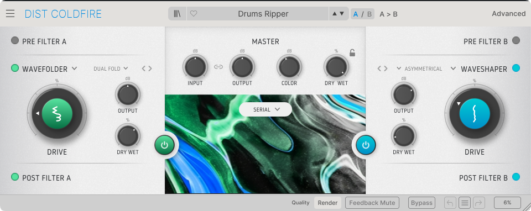The width and height of the screenshot is (531, 211).
Task: Click the redo arrow icon
Action: [x=479, y=203]
